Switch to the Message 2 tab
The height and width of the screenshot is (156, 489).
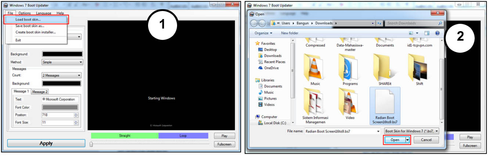(x=39, y=92)
